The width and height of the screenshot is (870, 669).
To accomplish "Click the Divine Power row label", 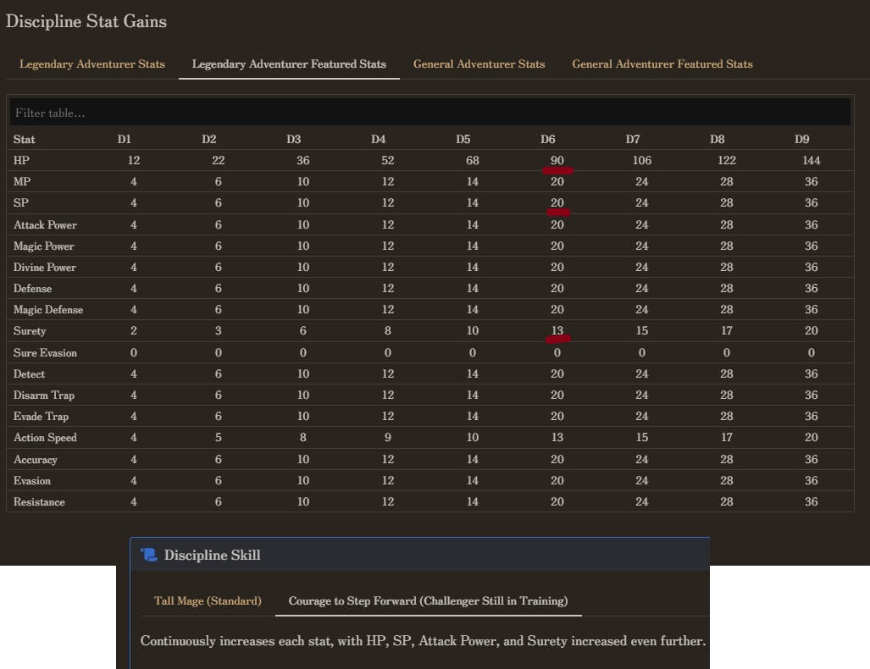I will coord(44,267).
